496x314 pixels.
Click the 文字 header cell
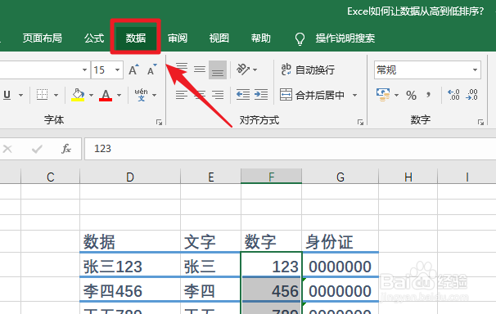[210, 242]
